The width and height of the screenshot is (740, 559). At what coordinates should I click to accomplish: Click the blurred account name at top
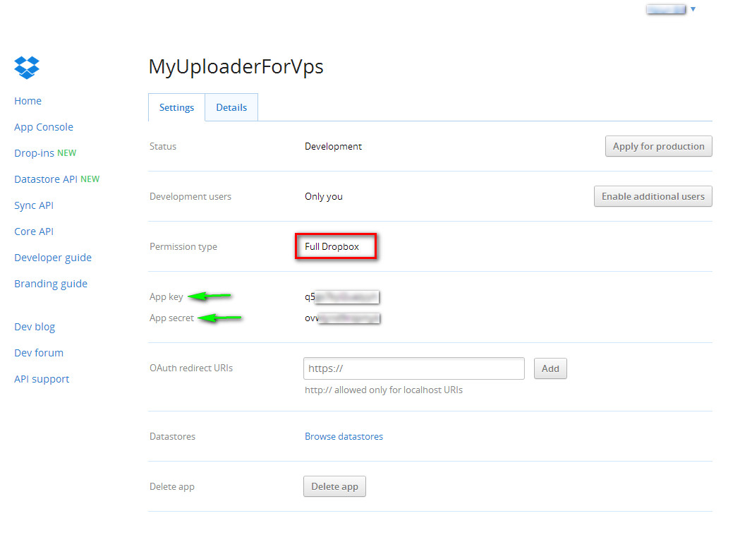[x=666, y=9]
